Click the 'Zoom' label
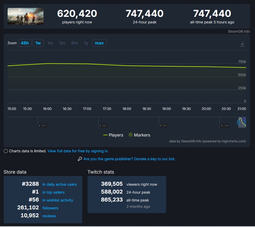This screenshot has height=227, width=255. pyautogui.click(x=12, y=43)
